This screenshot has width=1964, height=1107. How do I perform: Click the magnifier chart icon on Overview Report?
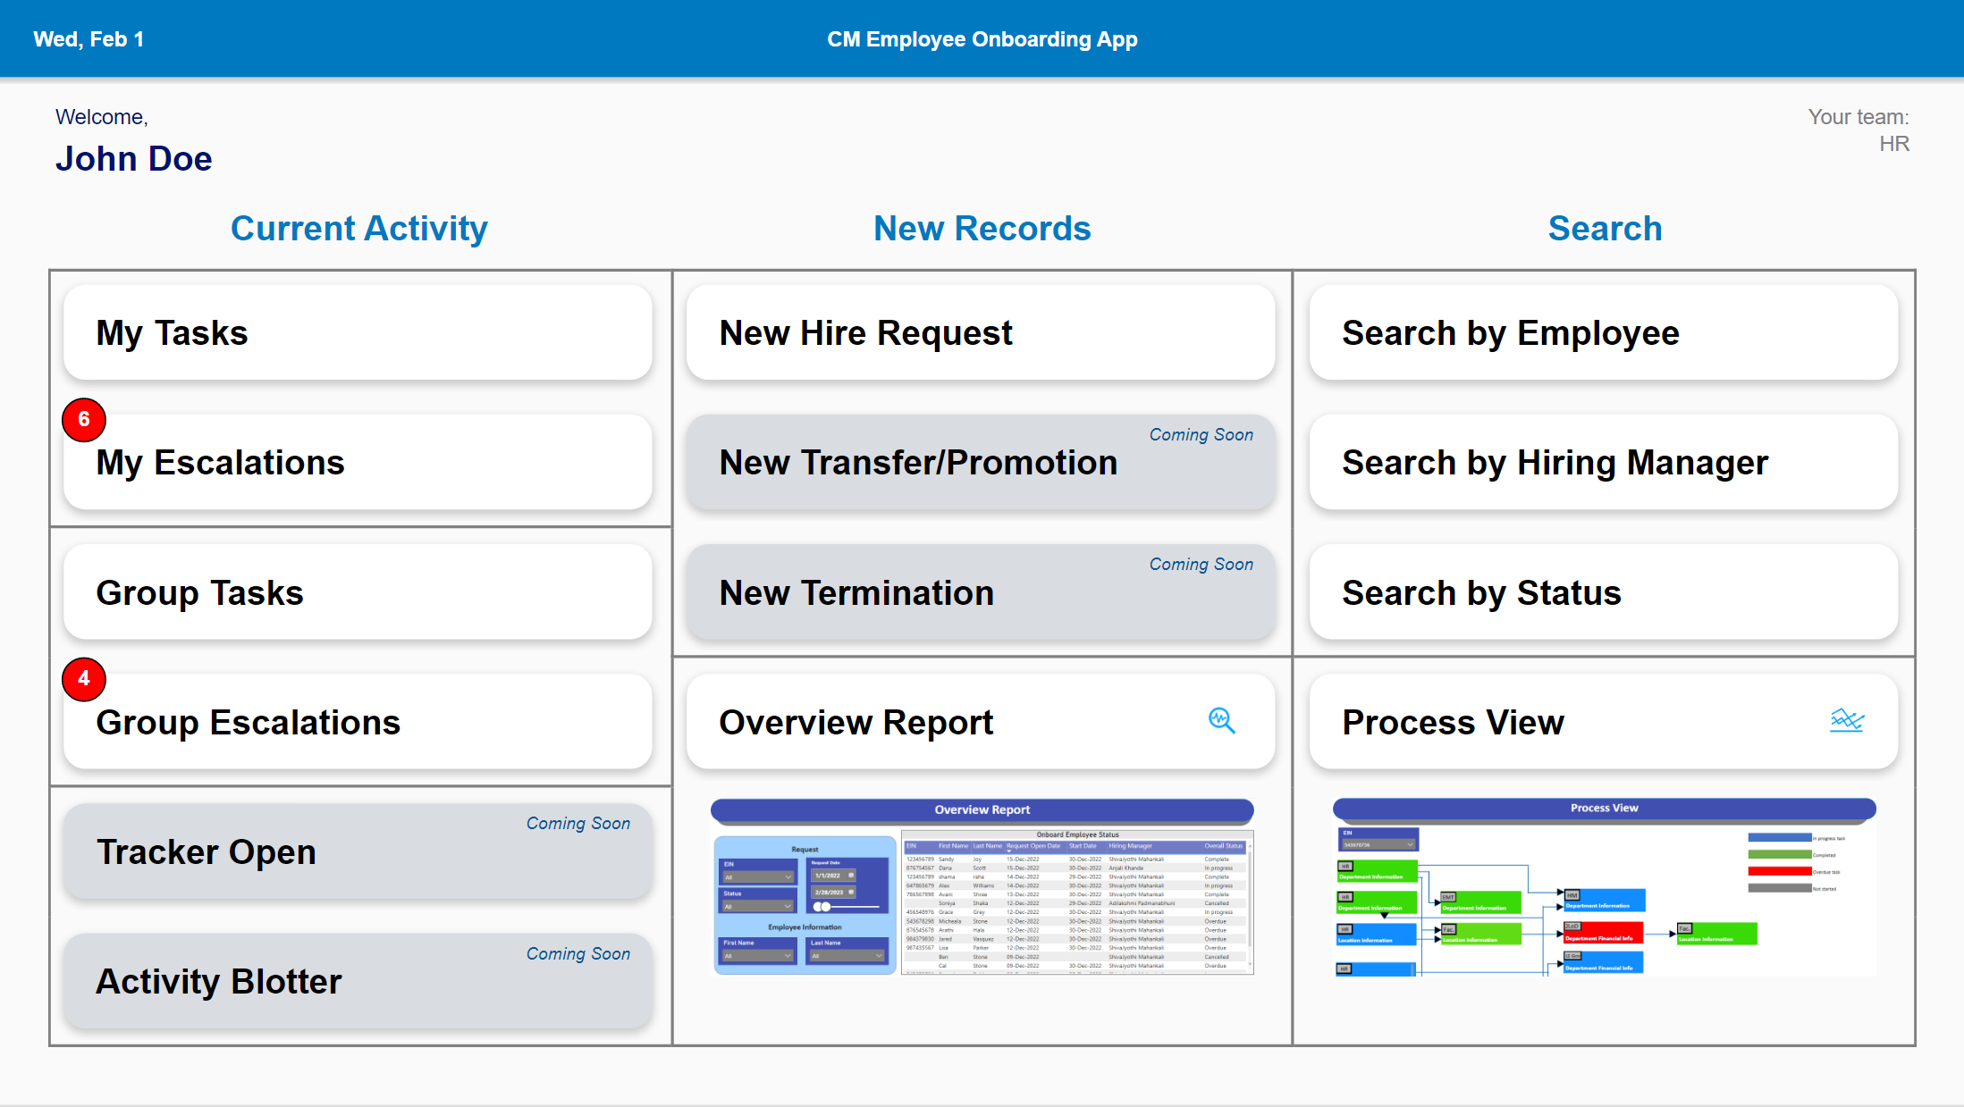(x=1221, y=720)
